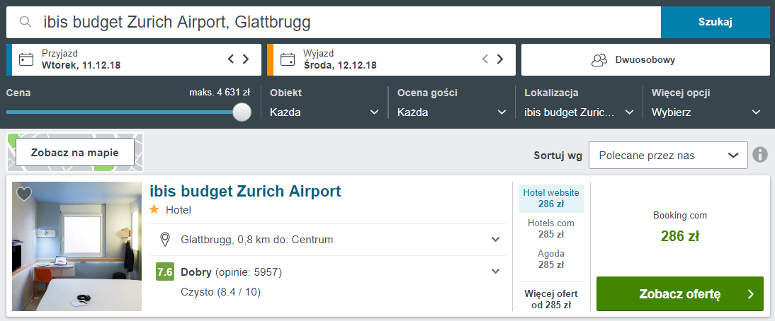This screenshot has height=321, width=775.
Task: Open the Obiekt filter dropdown
Action: (x=324, y=112)
